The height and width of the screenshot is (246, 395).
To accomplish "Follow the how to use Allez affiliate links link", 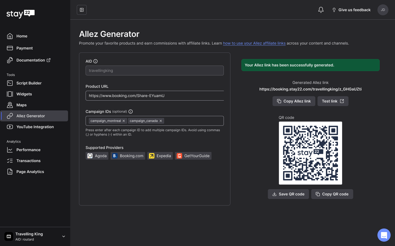I will click(x=254, y=43).
